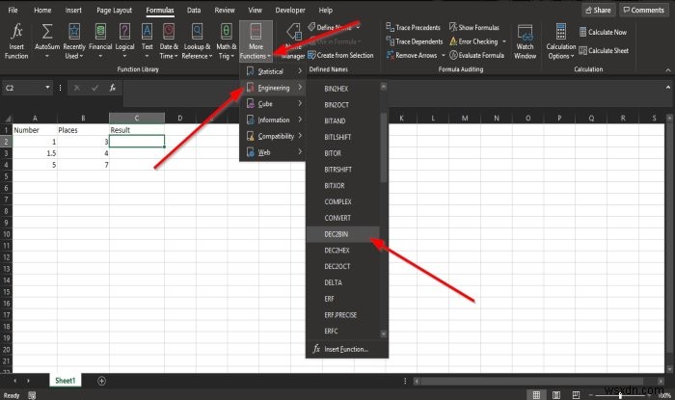Open the Math & Trig functions icon
Screen dimensions: 675x400
pos(226,31)
